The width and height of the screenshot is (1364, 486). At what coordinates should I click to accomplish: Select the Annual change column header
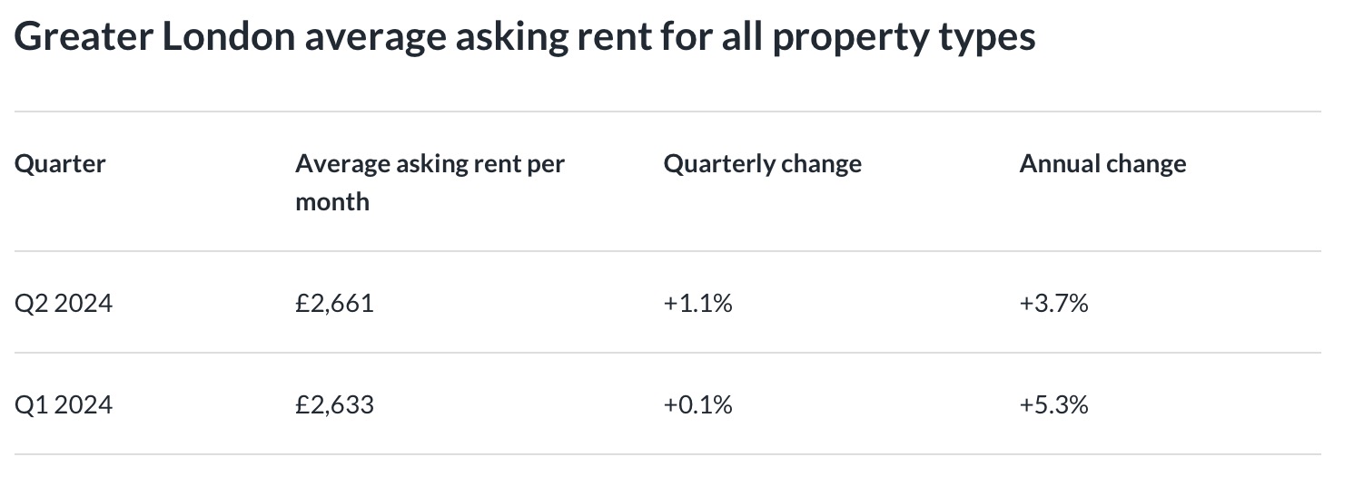tap(1102, 164)
